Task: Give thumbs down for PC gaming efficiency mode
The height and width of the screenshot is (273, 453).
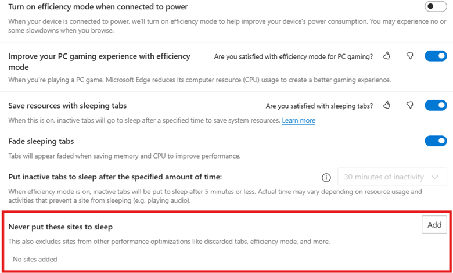Action: click(410, 56)
